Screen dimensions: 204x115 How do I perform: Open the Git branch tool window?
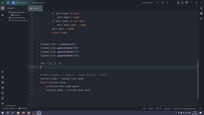pyautogui.click(x=3, y=103)
